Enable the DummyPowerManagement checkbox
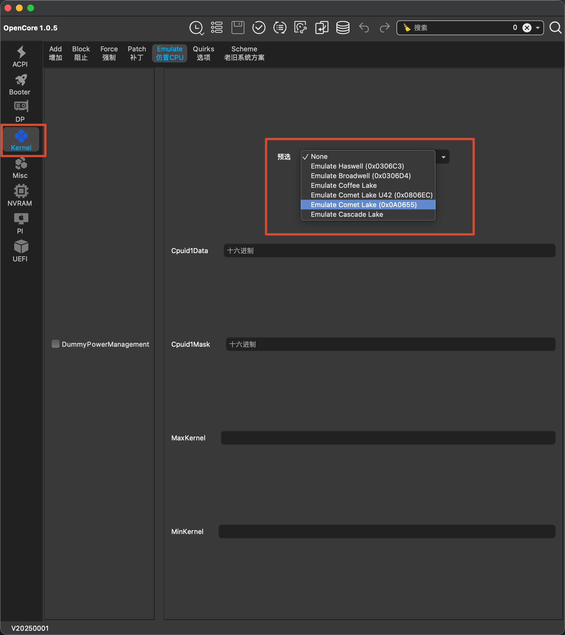Screen dimensions: 565x635 (x=56, y=344)
